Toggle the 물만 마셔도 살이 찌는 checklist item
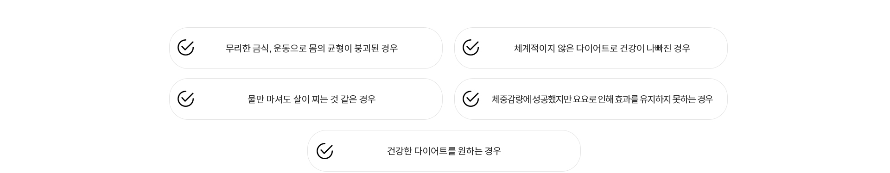The image size is (890, 173). [306, 99]
